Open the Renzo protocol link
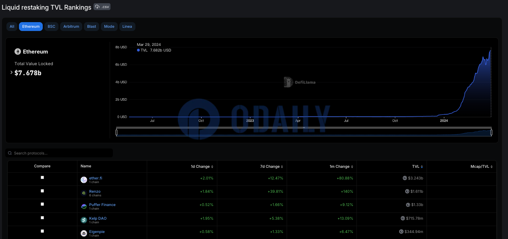The width and height of the screenshot is (508, 239). 95,191
